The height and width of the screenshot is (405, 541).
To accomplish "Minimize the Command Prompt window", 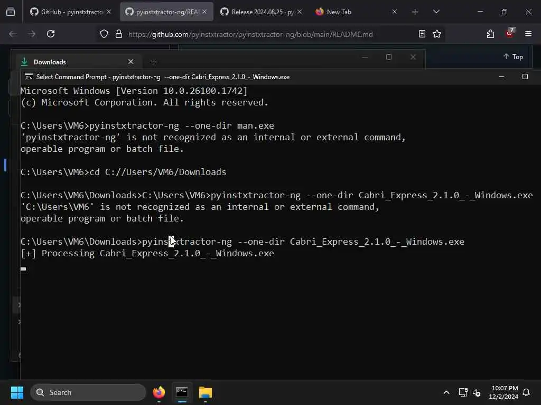I will click(x=501, y=77).
